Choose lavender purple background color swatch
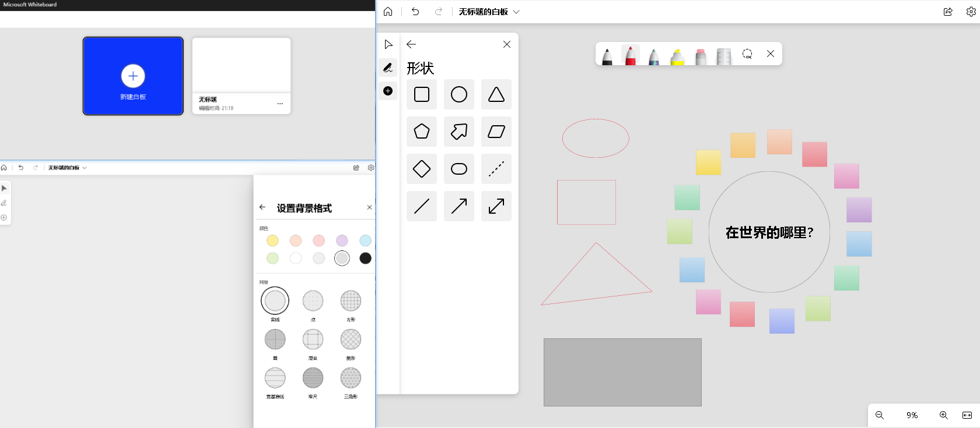Screen dimensions: 980x428 pos(342,240)
